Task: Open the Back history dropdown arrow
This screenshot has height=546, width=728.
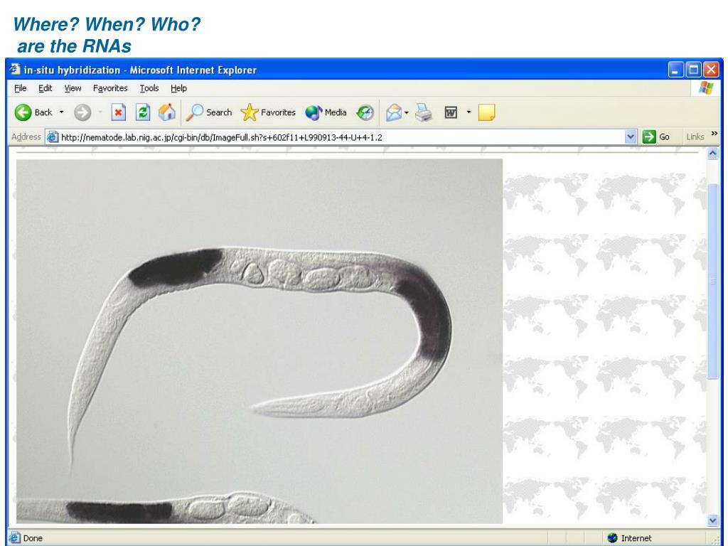Action: click(x=61, y=112)
